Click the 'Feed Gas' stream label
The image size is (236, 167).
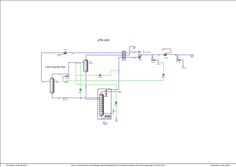click(134, 48)
